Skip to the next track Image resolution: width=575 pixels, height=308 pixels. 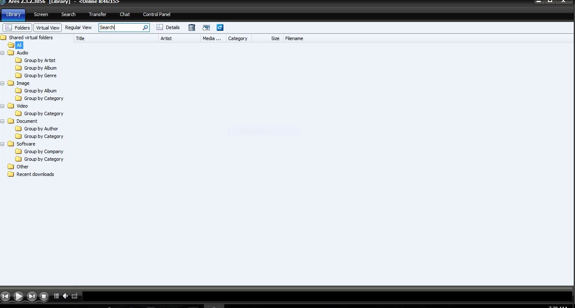[32, 296]
